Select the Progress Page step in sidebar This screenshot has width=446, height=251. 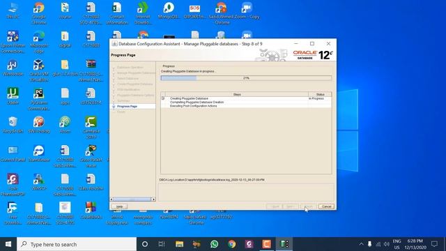tap(127, 106)
